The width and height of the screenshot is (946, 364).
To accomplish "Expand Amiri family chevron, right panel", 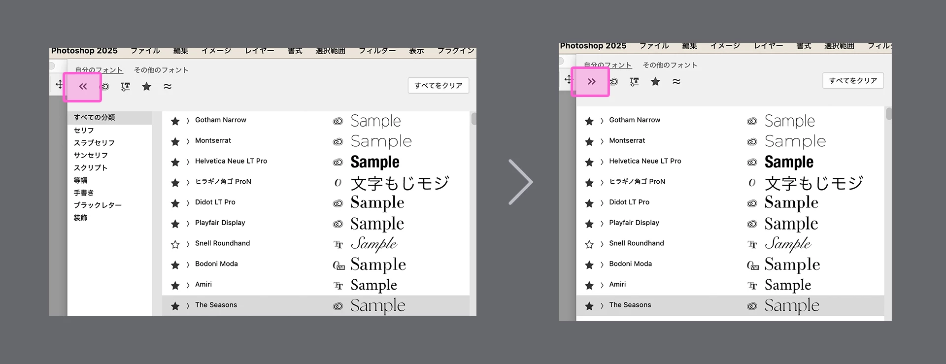I will pyautogui.click(x=602, y=286).
